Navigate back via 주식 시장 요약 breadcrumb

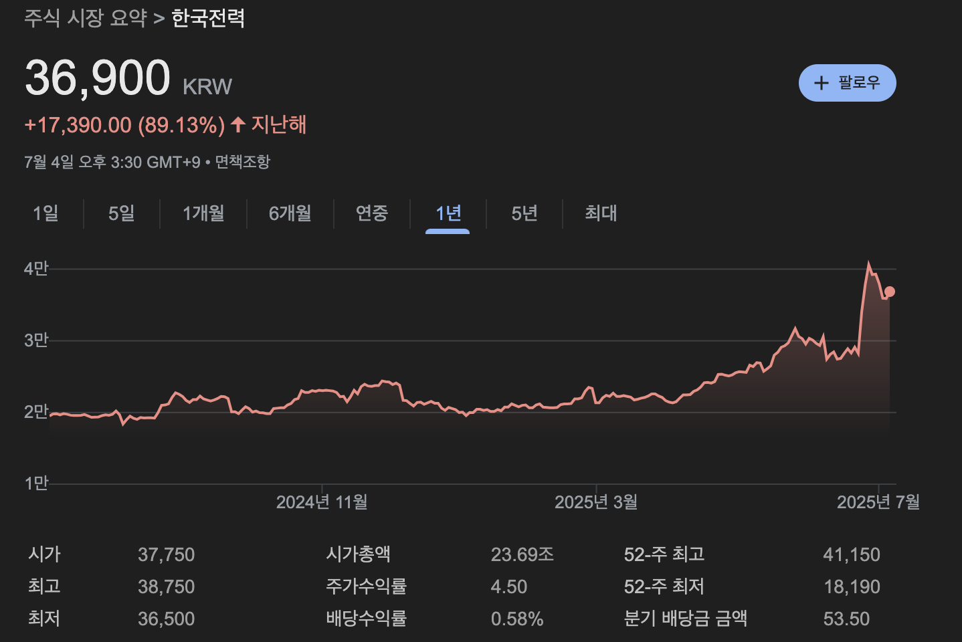point(86,19)
